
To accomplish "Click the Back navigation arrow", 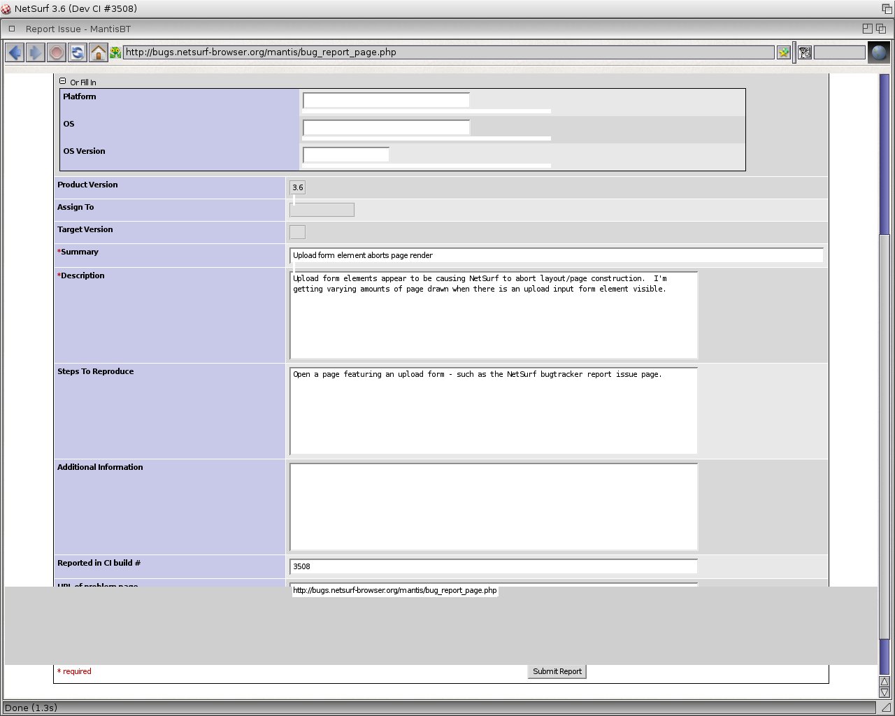I will coord(15,52).
